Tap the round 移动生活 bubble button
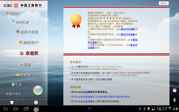 (x=38, y=90)
